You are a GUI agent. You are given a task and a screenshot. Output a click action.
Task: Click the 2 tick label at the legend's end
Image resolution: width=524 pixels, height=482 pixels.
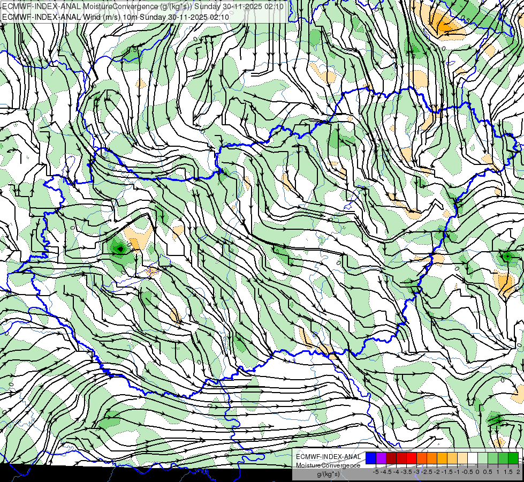518,472
